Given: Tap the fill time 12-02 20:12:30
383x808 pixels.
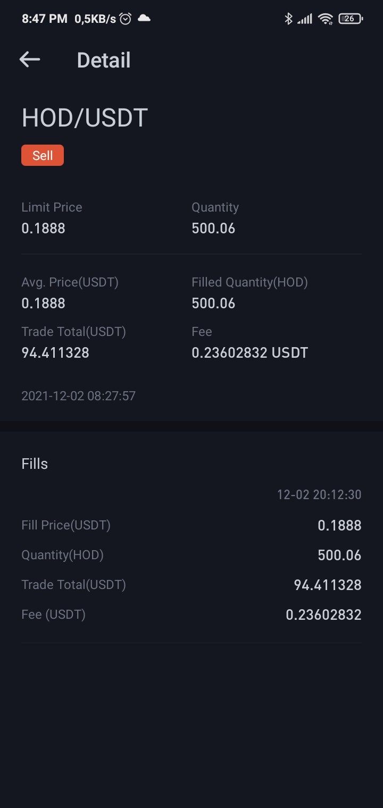Looking at the screenshot, I should [319, 495].
